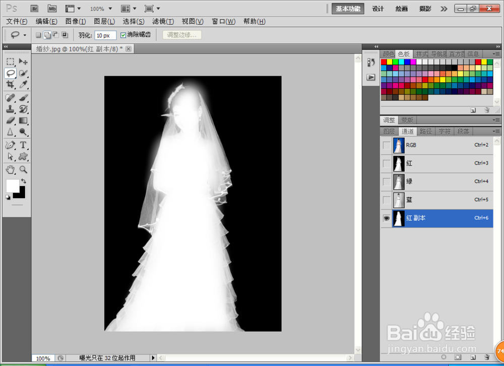The image size is (504, 366).
Task: Open the 文件(F) menu
Action: click(x=17, y=21)
